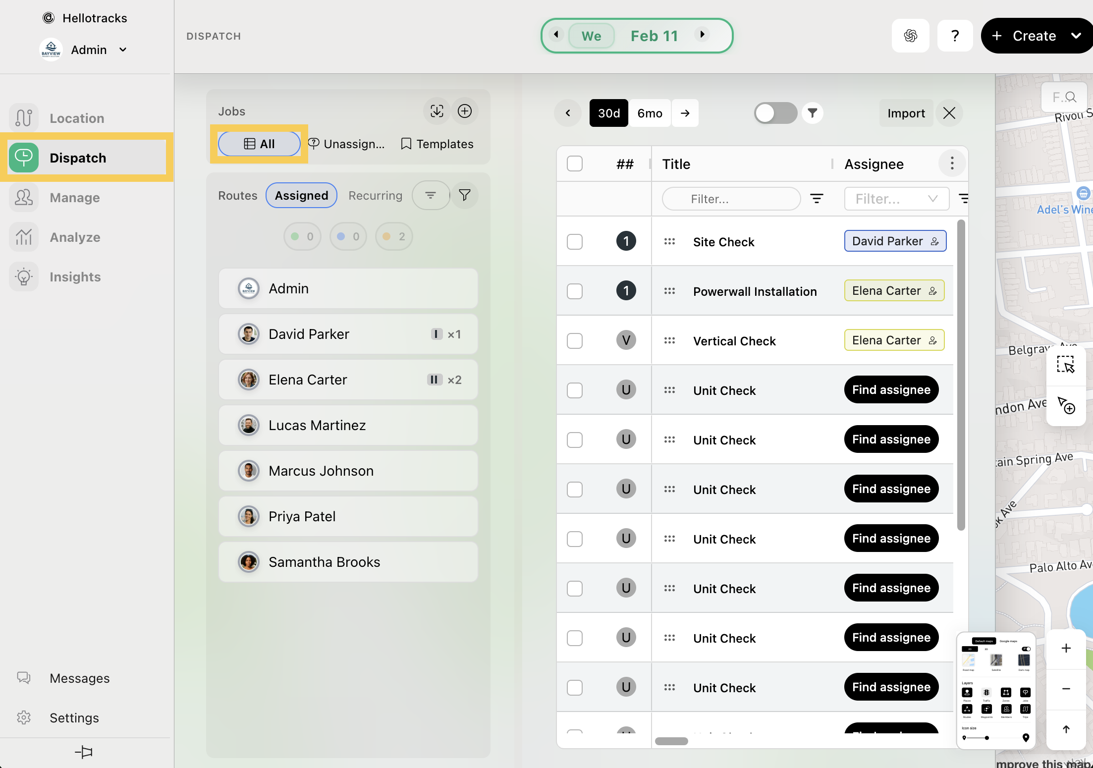Open the AI assistant icon

(910, 36)
